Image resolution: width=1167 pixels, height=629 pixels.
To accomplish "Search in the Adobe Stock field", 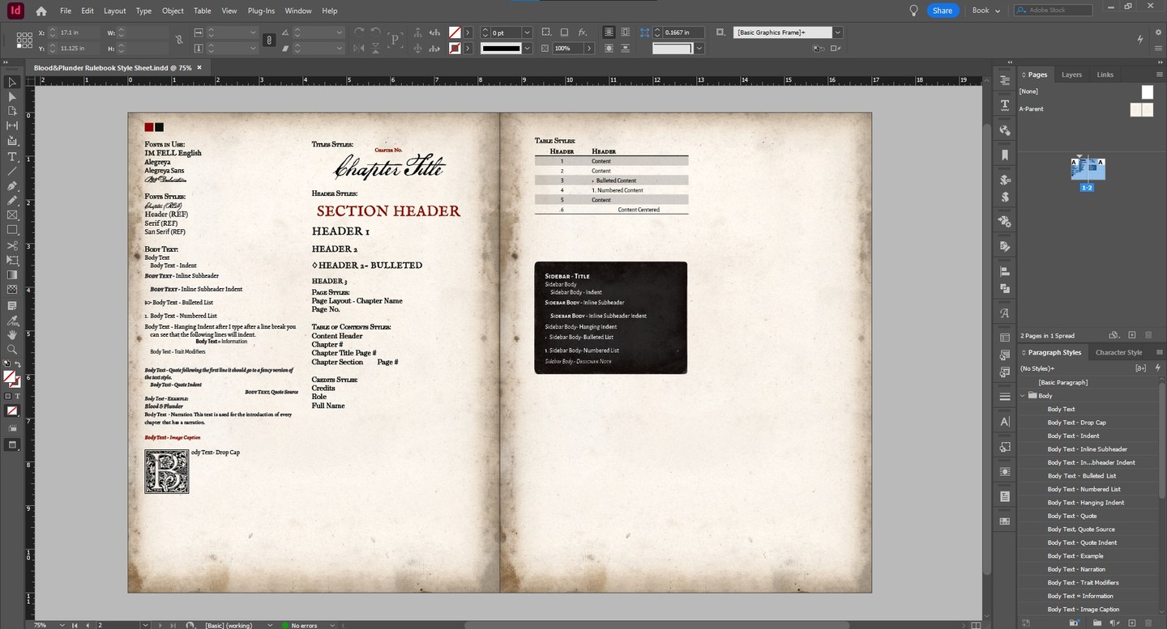I will pos(1054,11).
